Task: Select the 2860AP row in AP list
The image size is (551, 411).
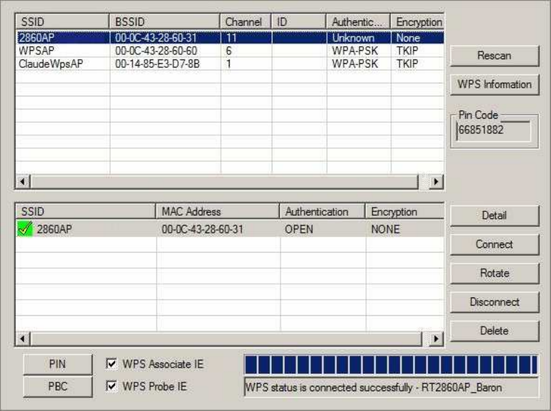Action: tap(230, 38)
